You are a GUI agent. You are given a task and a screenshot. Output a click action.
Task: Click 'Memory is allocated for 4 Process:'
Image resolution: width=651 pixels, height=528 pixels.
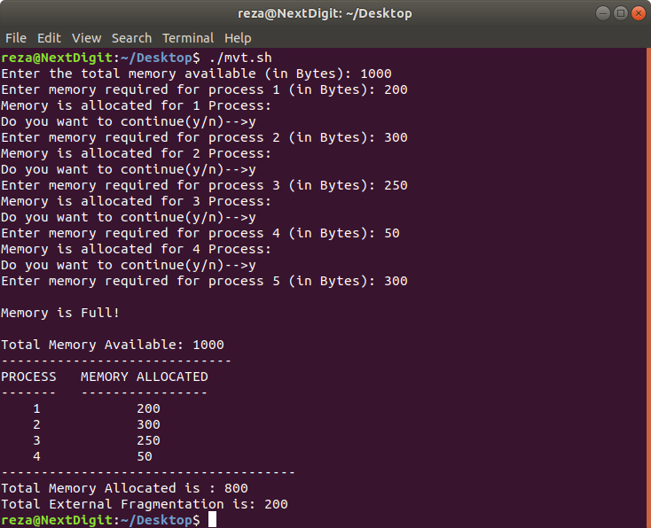(x=136, y=249)
